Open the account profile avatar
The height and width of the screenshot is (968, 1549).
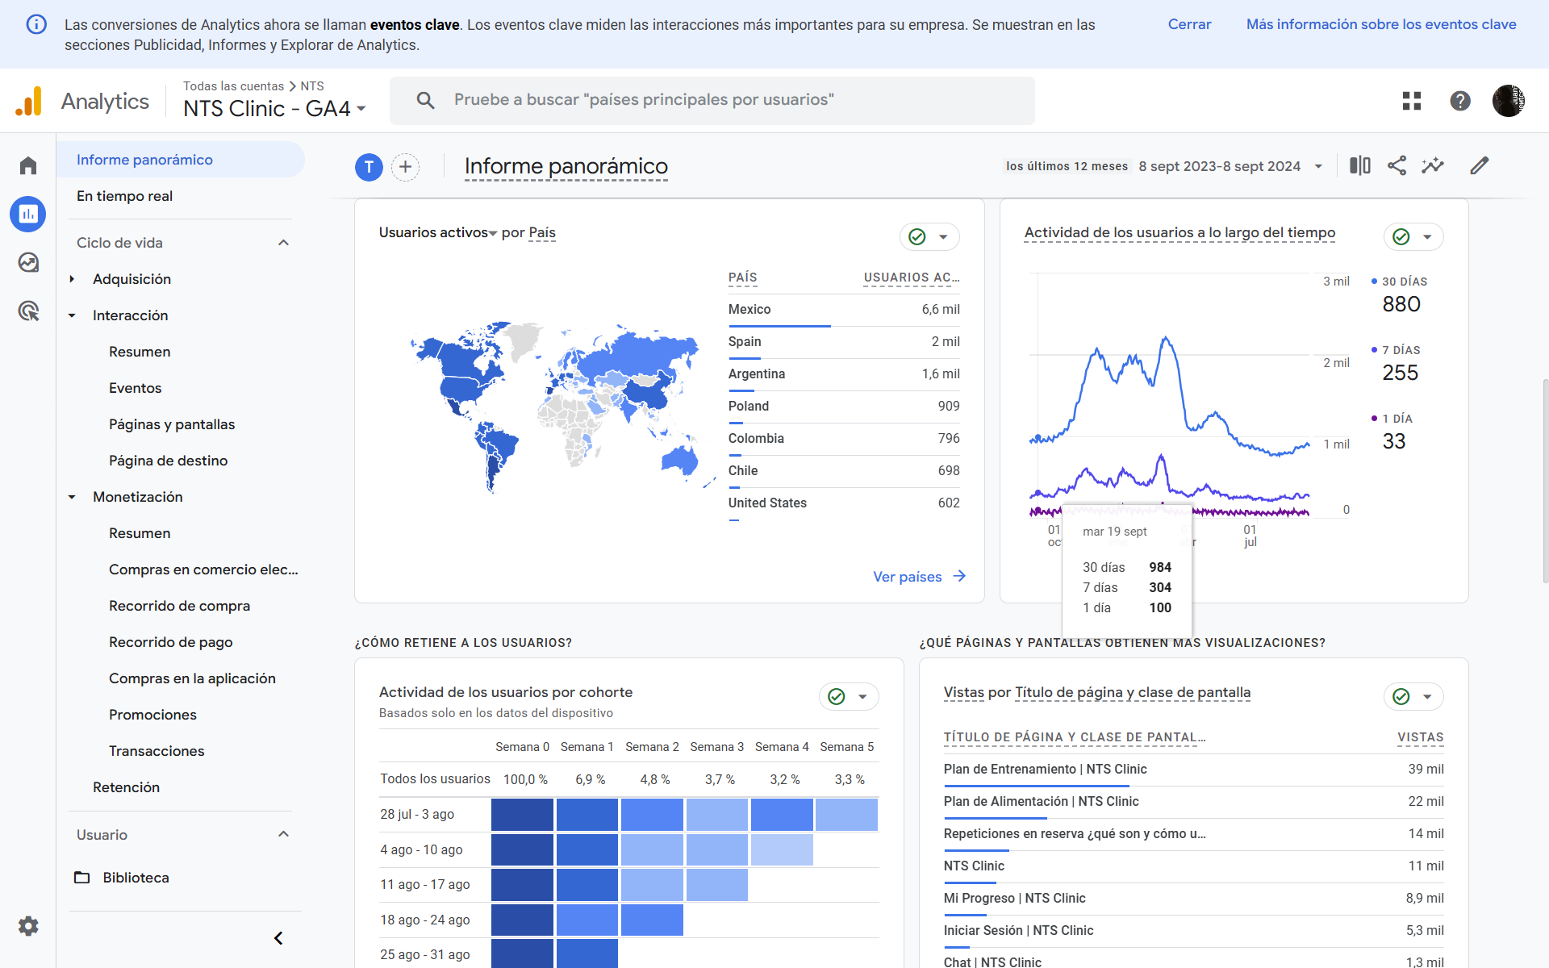point(1508,101)
